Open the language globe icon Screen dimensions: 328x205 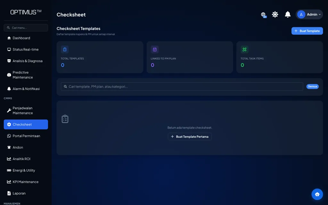click(x=263, y=15)
